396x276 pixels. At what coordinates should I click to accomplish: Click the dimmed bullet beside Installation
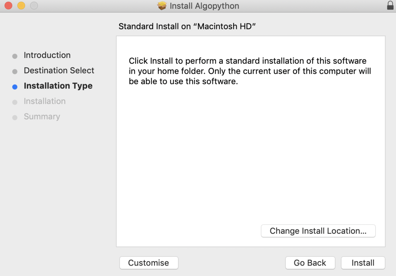[15, 102]
